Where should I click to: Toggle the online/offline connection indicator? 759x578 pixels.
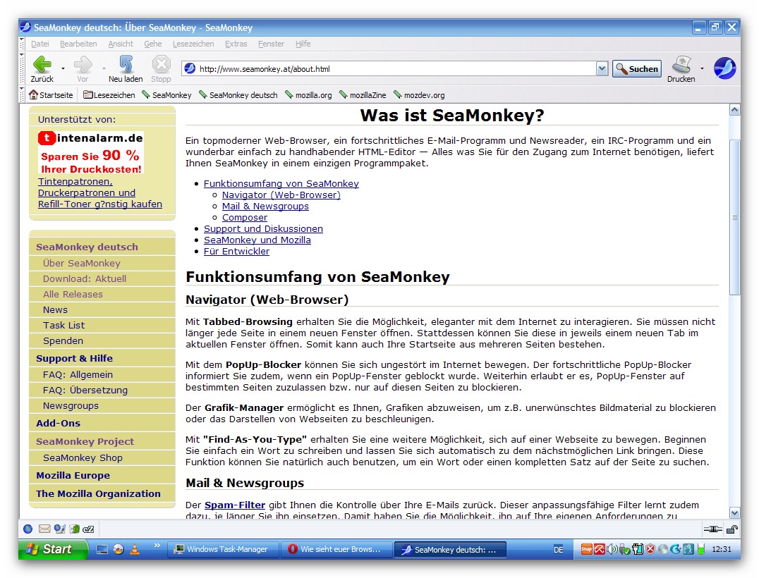pos(712,529)
